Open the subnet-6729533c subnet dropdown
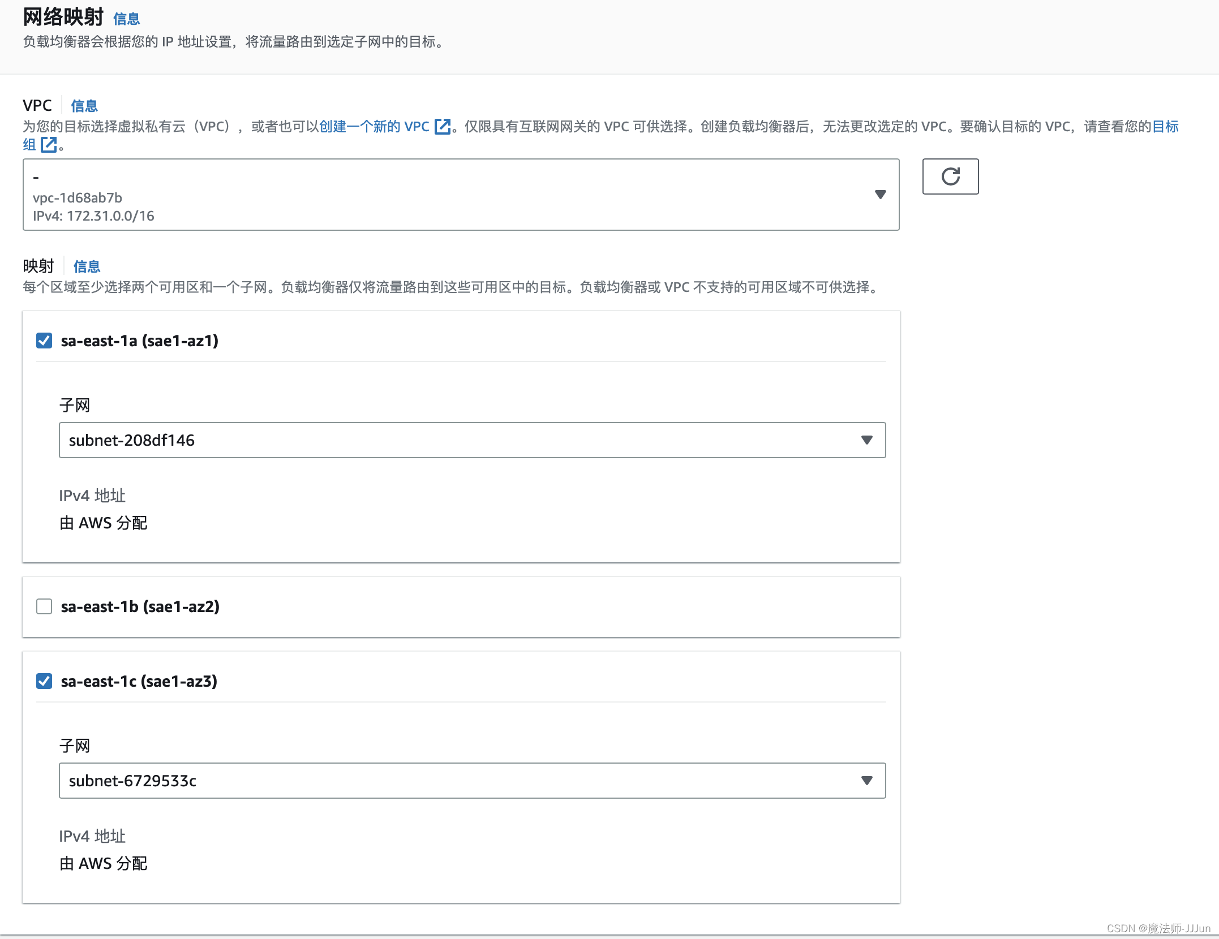The width and height of the screenshot is (1219, 939). click(472, 781)
